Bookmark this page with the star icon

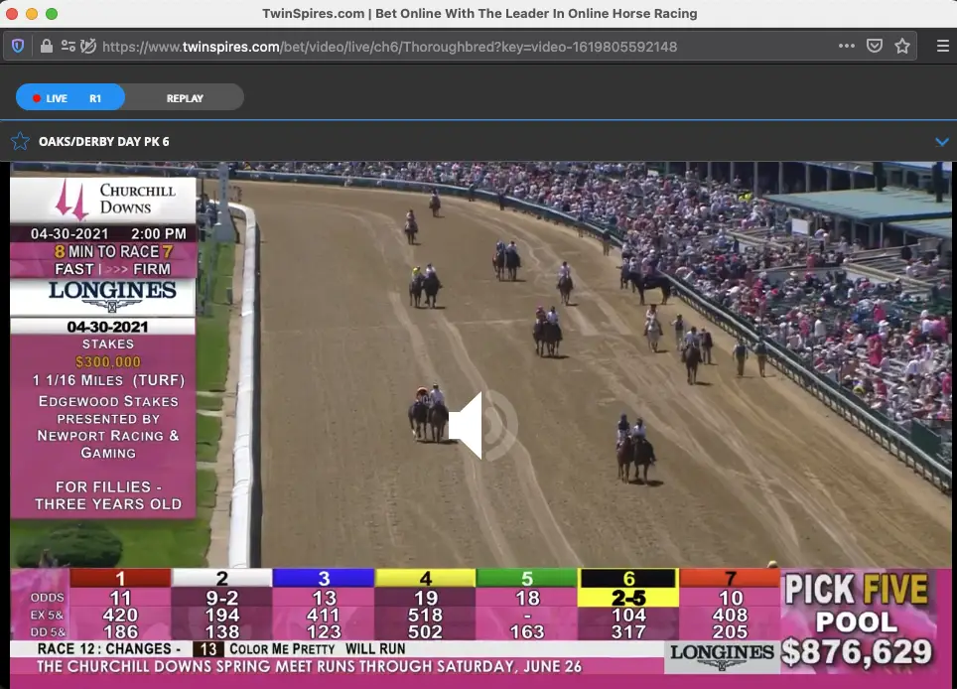coord(902,46)
